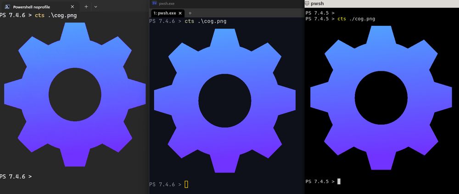This screenshot has height=194, width=459.
Task: Click the pwsh window title bar icon
Action: [x=307, y=4]
